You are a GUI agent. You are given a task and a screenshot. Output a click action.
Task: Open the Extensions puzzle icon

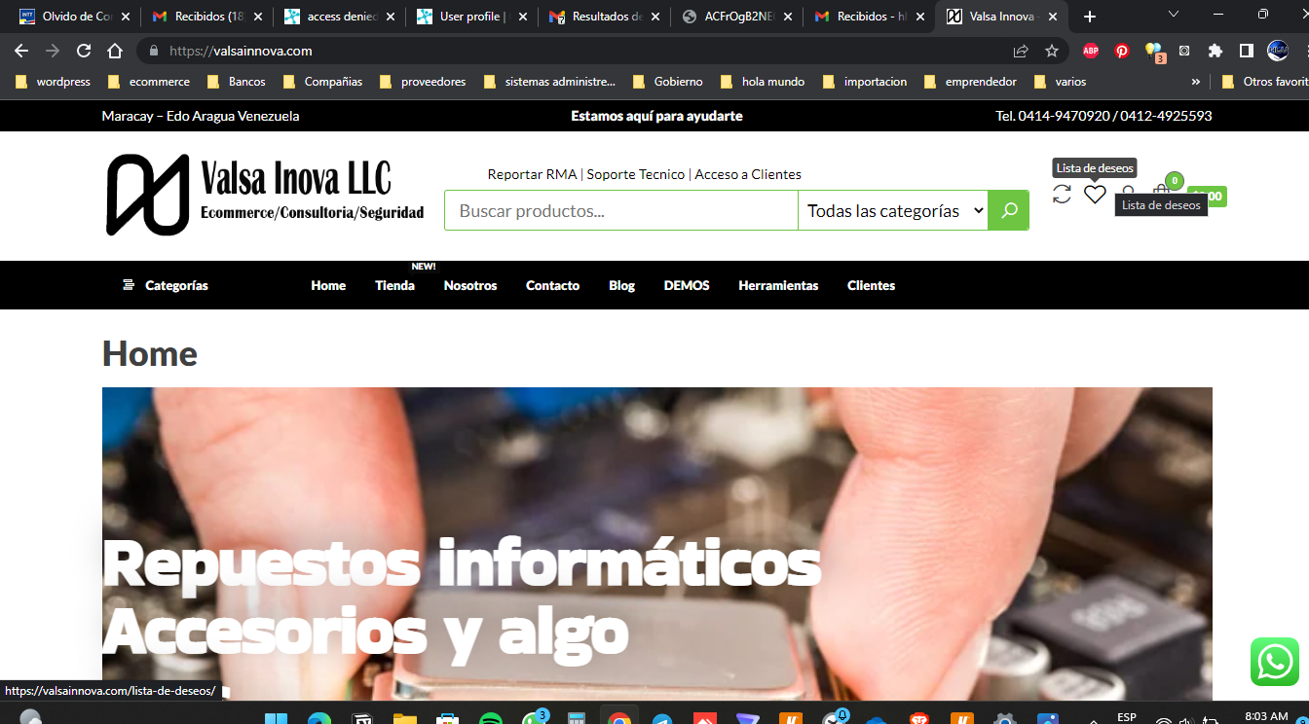click(1215, 51)
